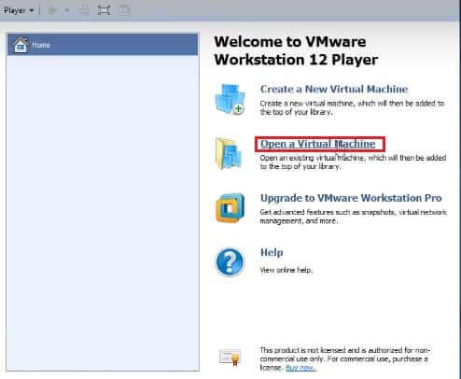The image size is (461, 379).
Task: Open the Help heading link
Action: pos(272,252)
